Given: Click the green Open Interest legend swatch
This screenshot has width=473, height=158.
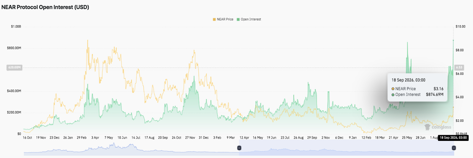Looking at the screenshot, I should point(238,19).
